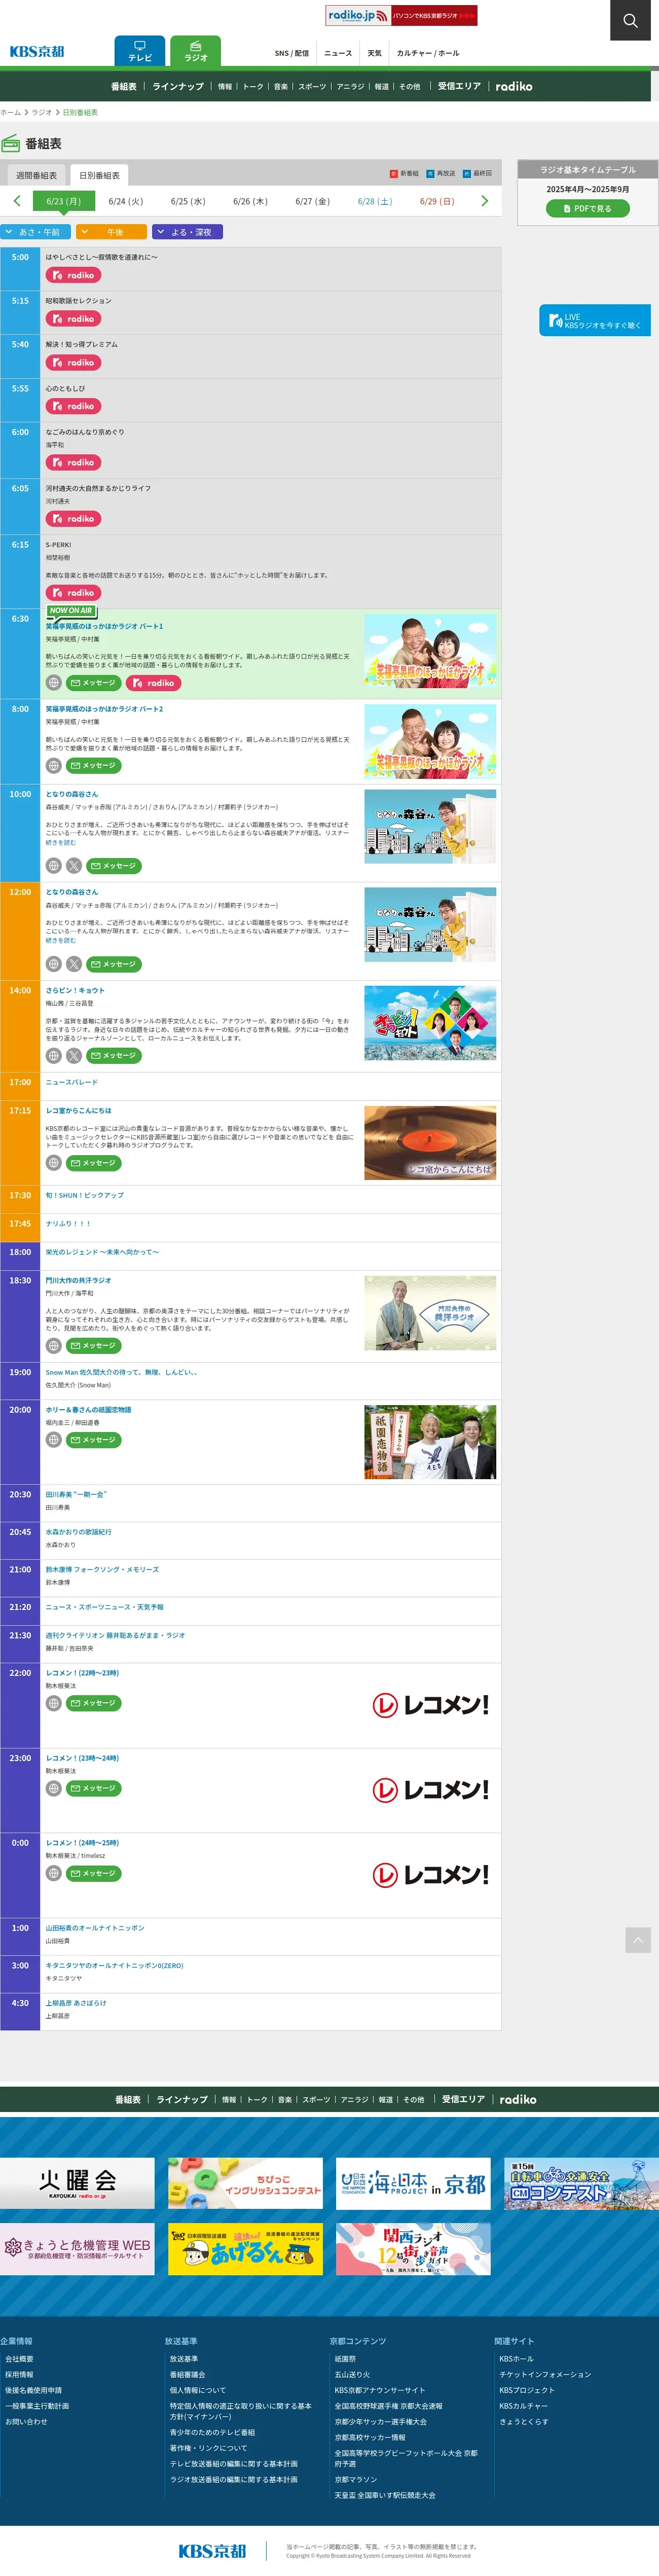
Task: Expand 続きを読む in 10:00 となりの森谷さん
Action: 60,842
